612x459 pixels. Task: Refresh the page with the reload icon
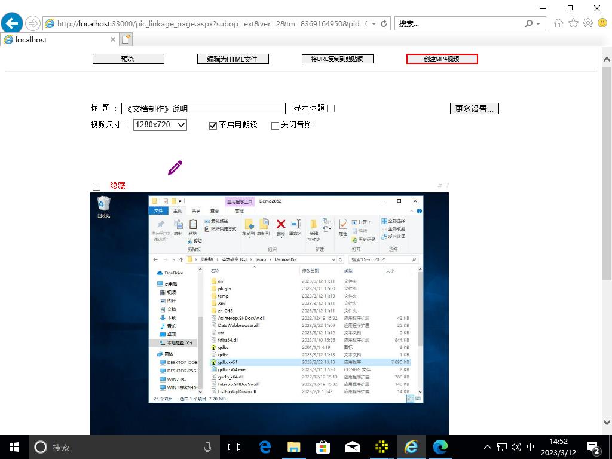tap(384, 24)
